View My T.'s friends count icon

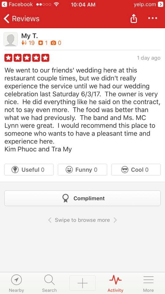23,43
